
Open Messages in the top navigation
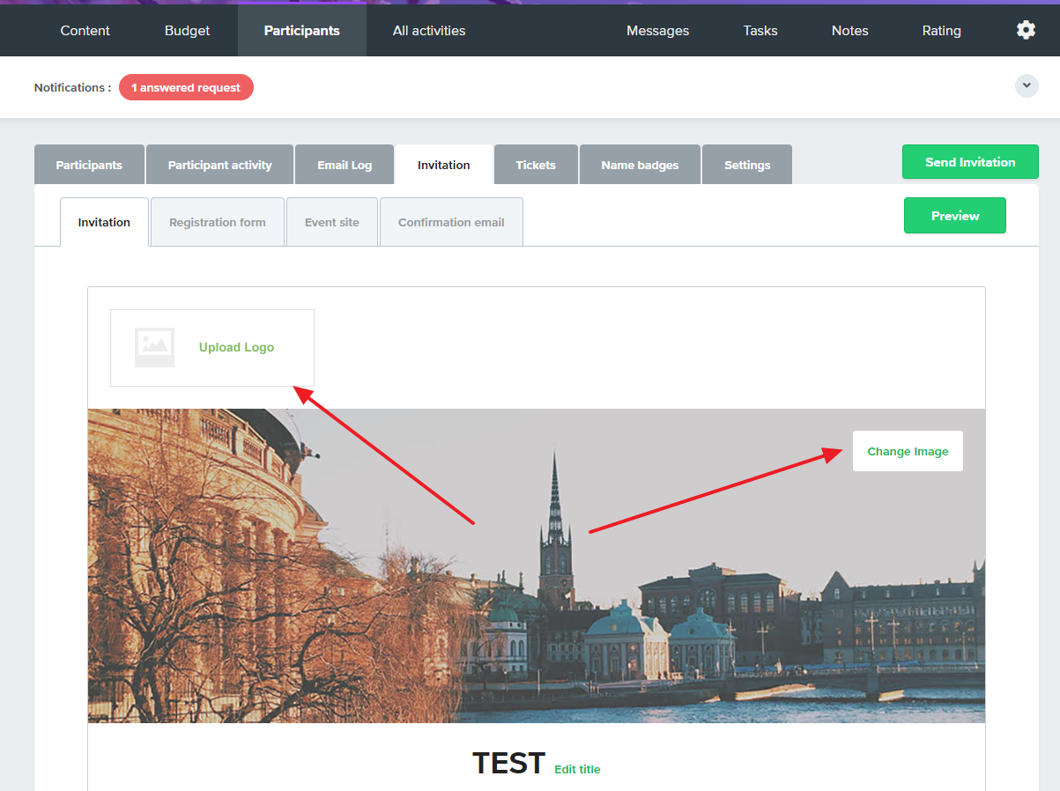pos(657,31)
